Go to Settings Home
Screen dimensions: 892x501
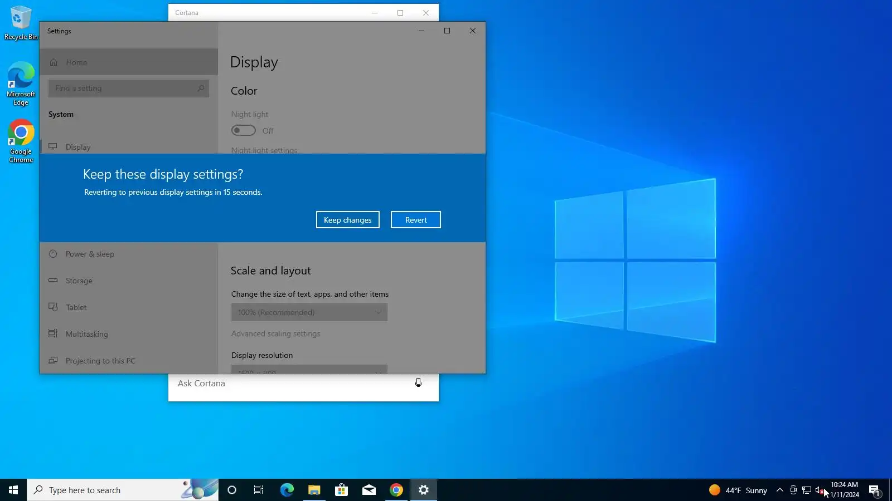tap(129, 62)
